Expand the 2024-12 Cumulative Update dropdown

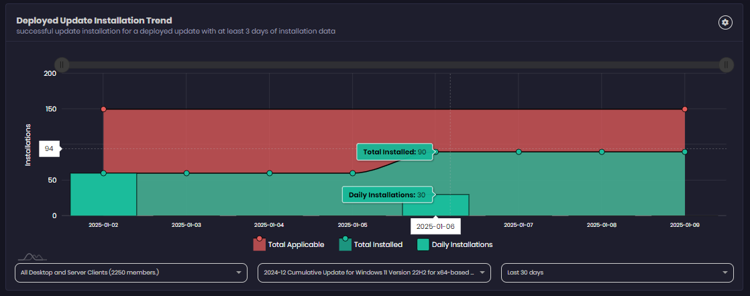point(374,273)
